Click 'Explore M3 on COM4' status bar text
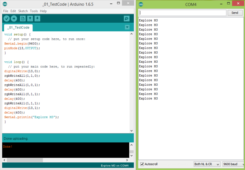 click(115, 166)
